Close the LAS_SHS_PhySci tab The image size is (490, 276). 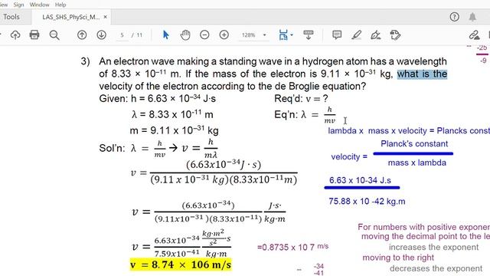[x=106, y=17]
